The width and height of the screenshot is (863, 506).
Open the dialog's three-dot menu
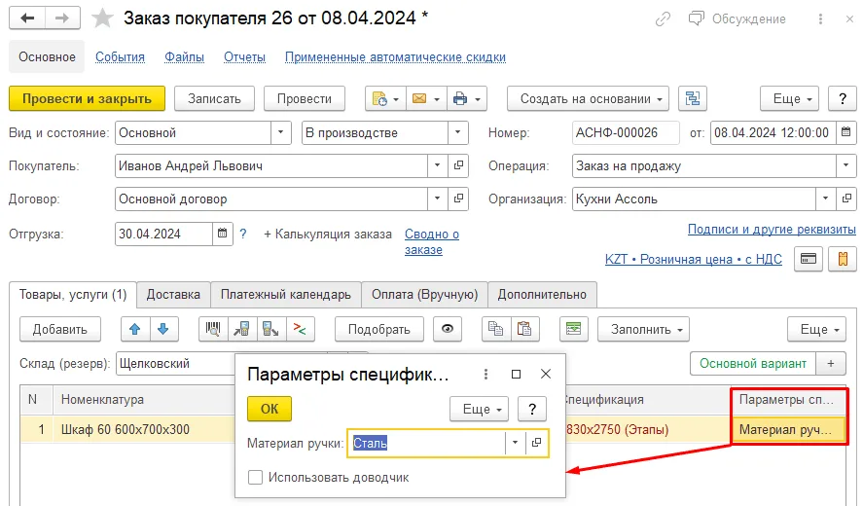coord(485,375)
